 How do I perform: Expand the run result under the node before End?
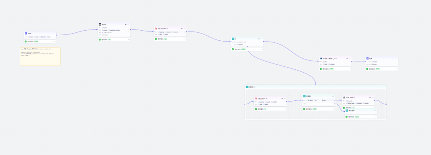(x=350, y=69)
